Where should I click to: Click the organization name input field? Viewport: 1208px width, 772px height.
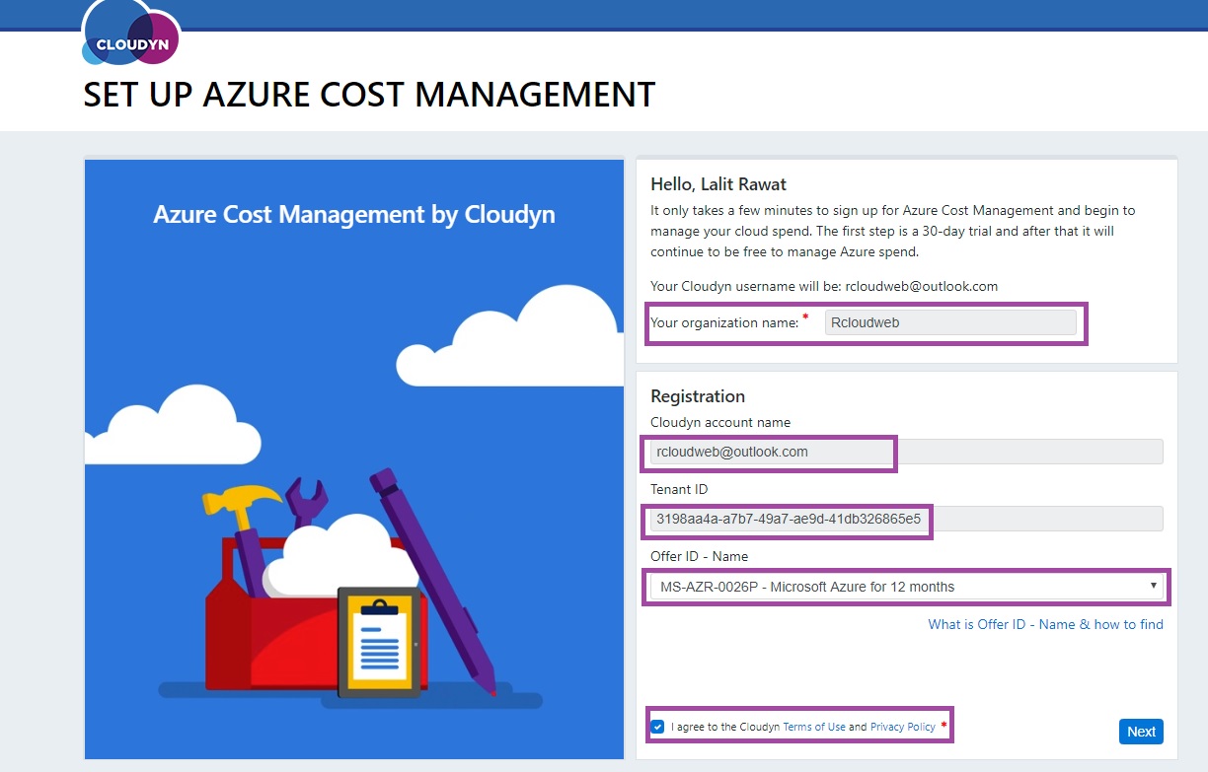click(x=952, y=321)
